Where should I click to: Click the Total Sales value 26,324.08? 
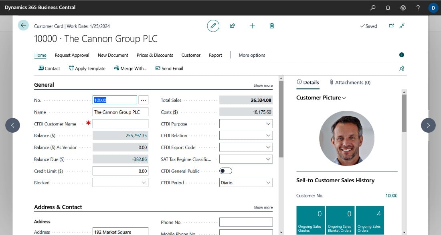tap(261, 100)
